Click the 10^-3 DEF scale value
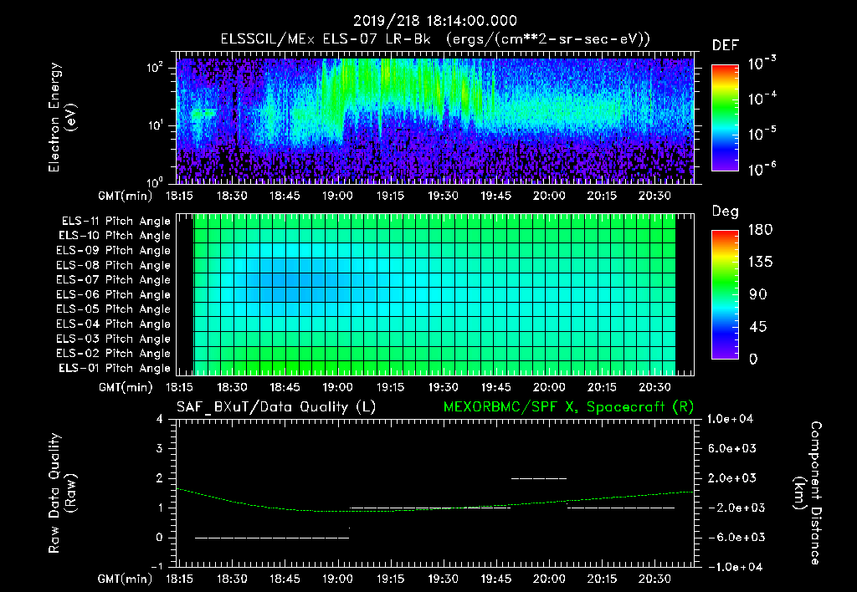This screenshot has width=857, height=592. [x=762, y=63]
